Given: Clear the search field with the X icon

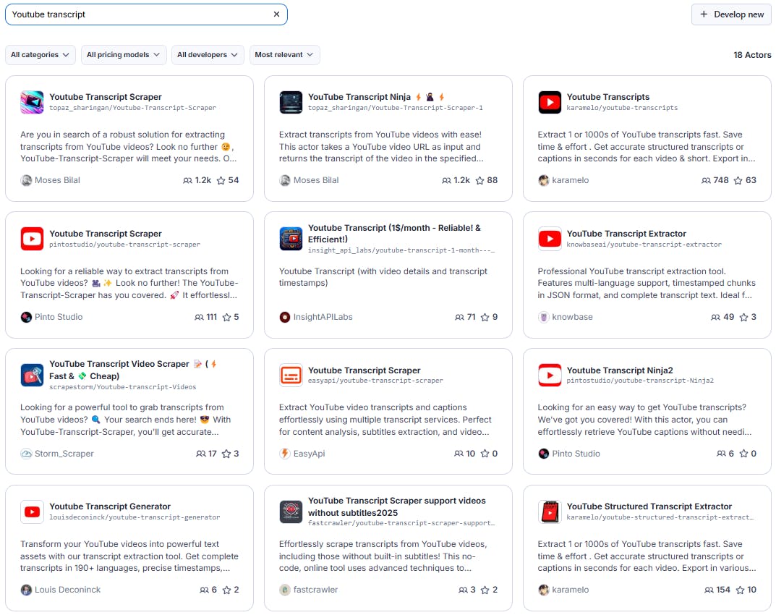Looking at the screenshot, I should (x=277, y=14).
